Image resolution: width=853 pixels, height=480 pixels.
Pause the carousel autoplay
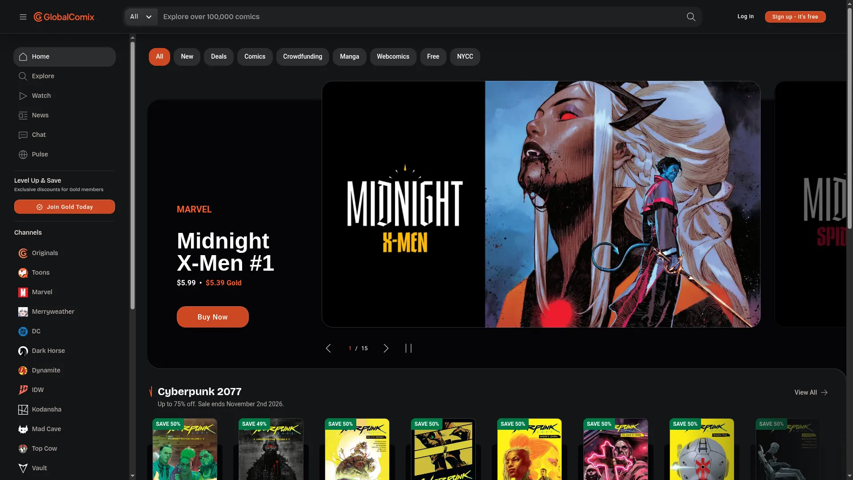click(408, 348)
